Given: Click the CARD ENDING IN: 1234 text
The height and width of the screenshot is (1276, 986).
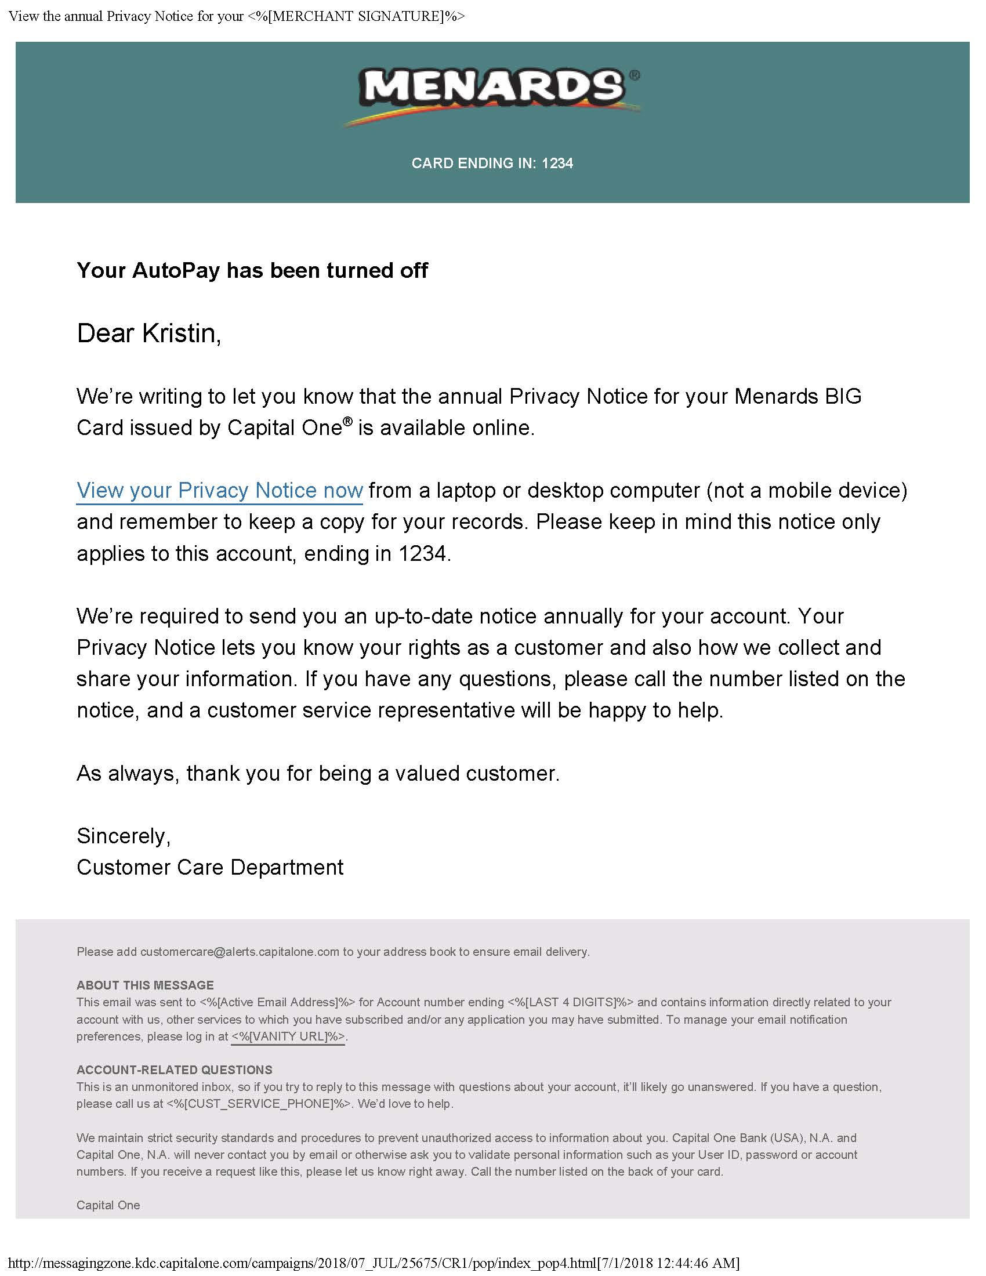Looking at the screenshot, I should click(492, 163).
